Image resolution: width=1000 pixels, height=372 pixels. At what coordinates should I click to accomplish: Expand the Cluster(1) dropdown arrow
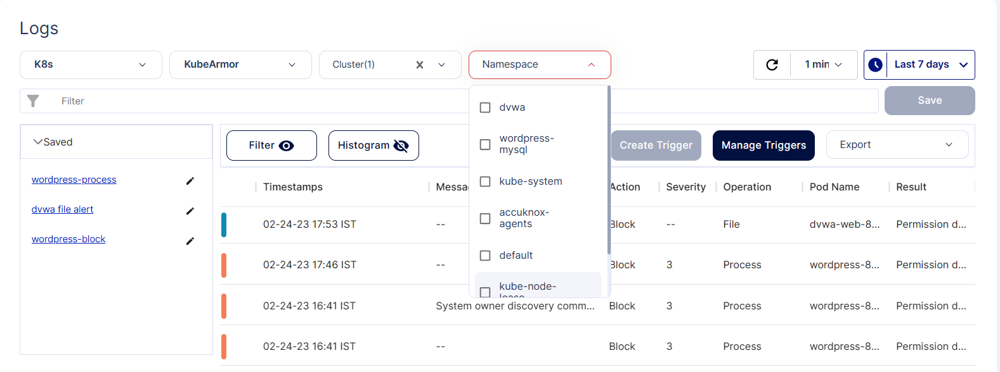pyautogui.click(x=442, y=65)
